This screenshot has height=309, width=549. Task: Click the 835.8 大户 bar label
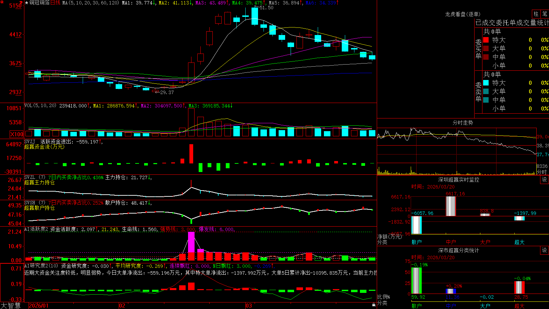coord(487,211)
